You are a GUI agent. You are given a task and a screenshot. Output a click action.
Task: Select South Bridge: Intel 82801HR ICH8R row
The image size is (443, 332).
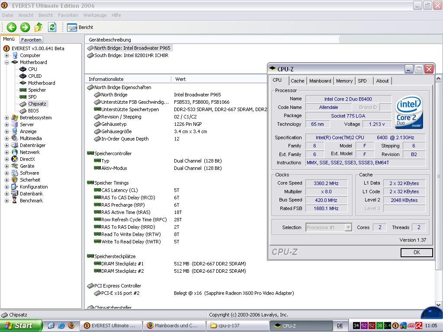pos(128,55)
